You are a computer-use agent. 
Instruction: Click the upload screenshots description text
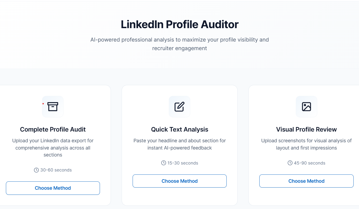(306, 144)
